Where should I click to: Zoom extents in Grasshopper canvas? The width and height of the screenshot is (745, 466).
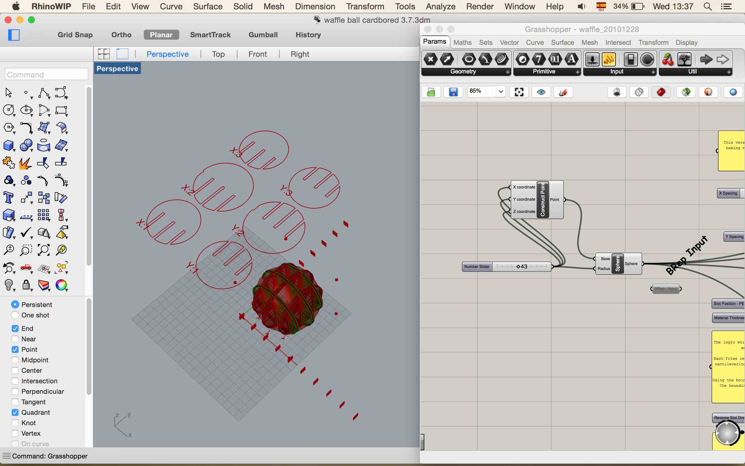(x=519, y=92)
